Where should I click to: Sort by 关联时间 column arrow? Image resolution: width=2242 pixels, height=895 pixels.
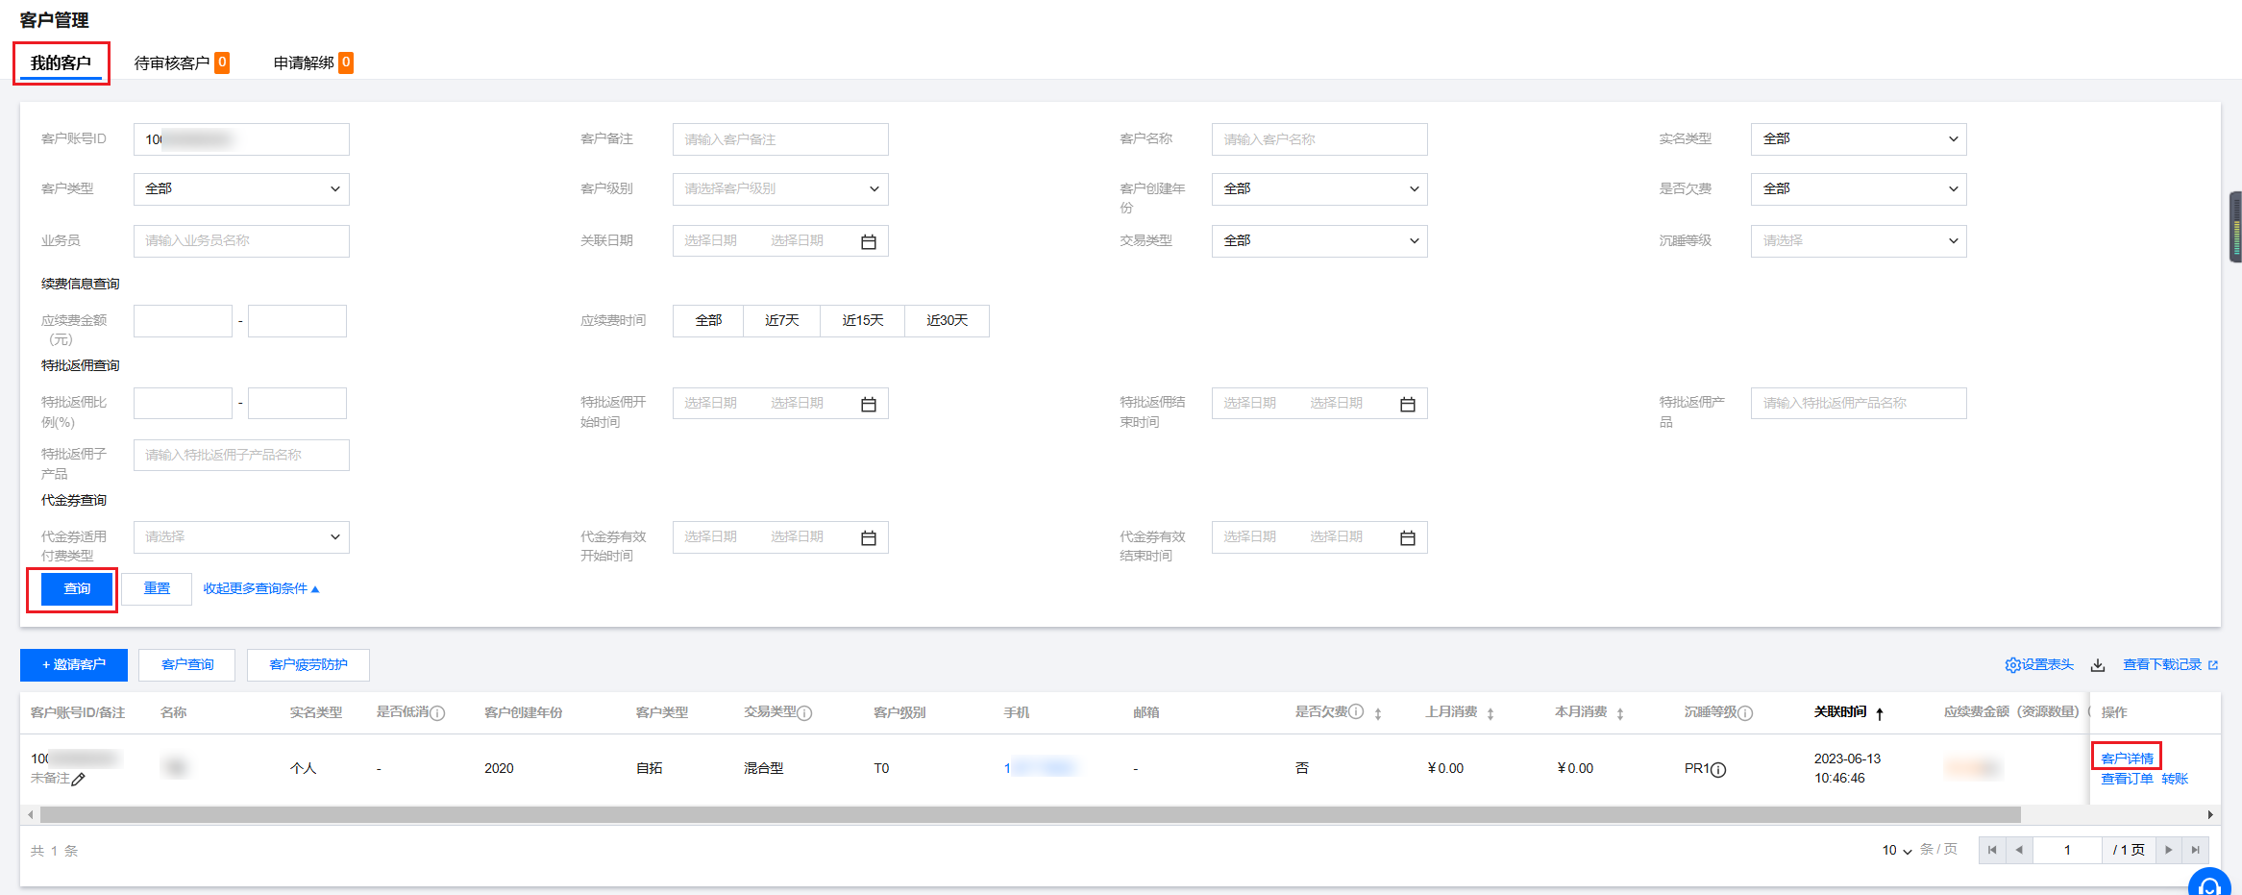1880,713
